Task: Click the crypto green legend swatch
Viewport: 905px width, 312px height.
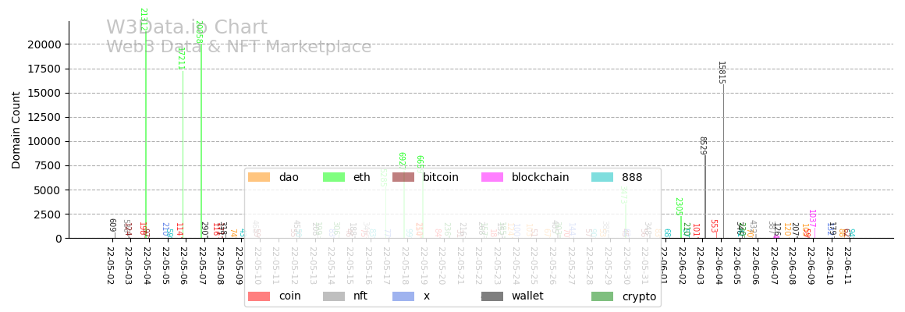Action: tap(602, 296)
